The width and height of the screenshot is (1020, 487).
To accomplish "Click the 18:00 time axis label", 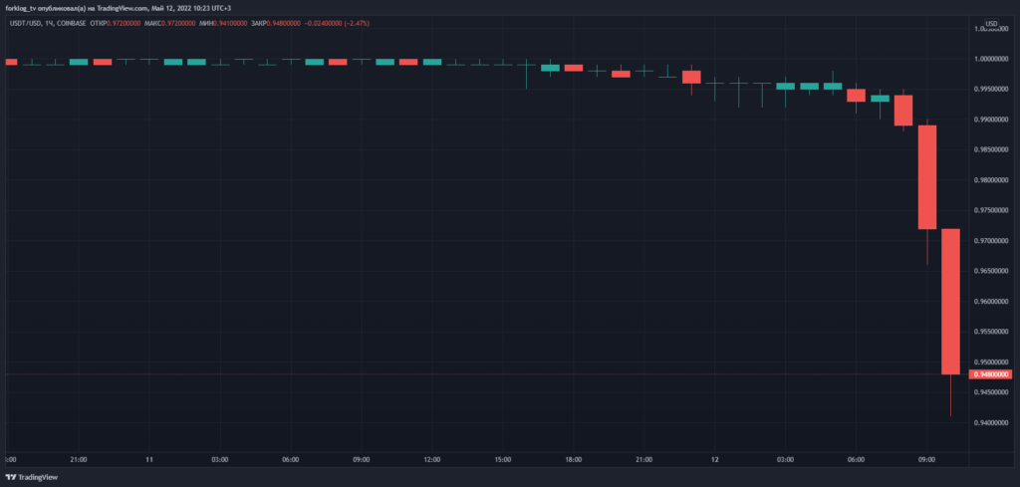I will (x=574, y=460).
